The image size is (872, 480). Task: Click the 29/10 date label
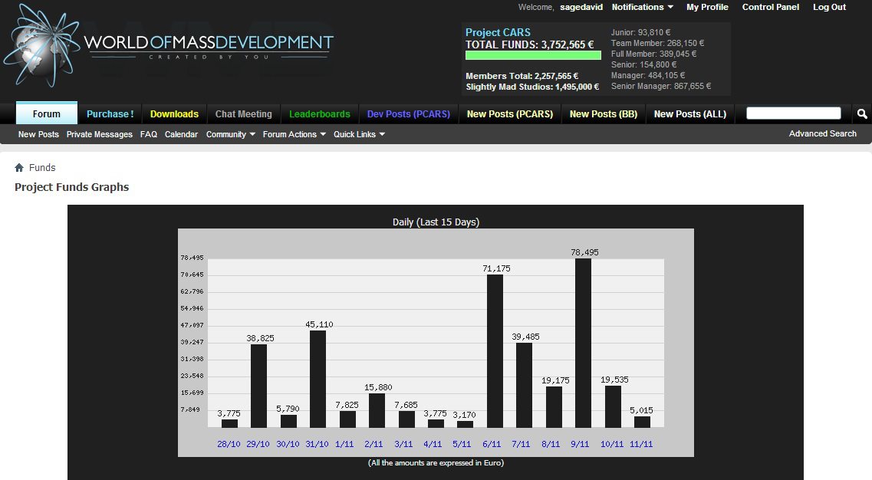[x=258, y=444]
